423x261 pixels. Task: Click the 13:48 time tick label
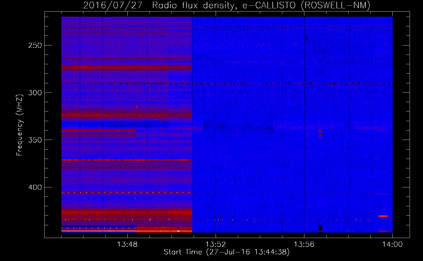click(x=127, y=245)
